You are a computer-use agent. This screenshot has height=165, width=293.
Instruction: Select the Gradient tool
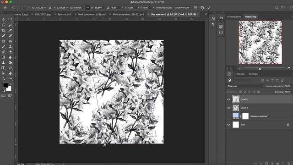[3, 57]
